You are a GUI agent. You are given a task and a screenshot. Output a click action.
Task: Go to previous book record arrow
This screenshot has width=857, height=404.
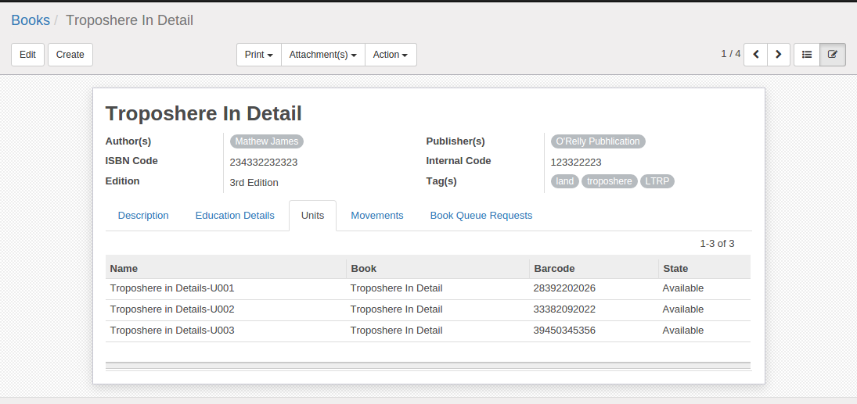tap(755, 55)
